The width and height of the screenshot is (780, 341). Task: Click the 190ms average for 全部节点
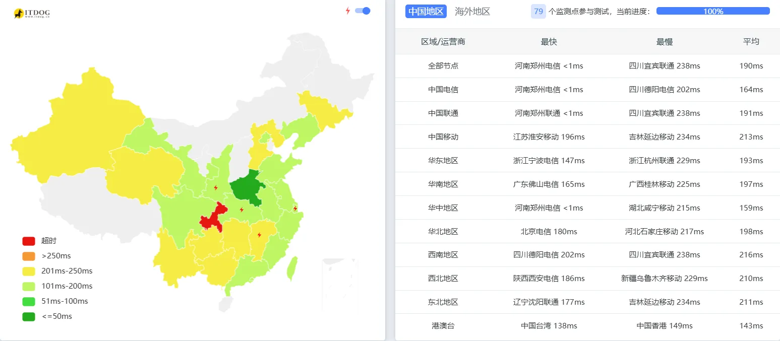point(751,66)
